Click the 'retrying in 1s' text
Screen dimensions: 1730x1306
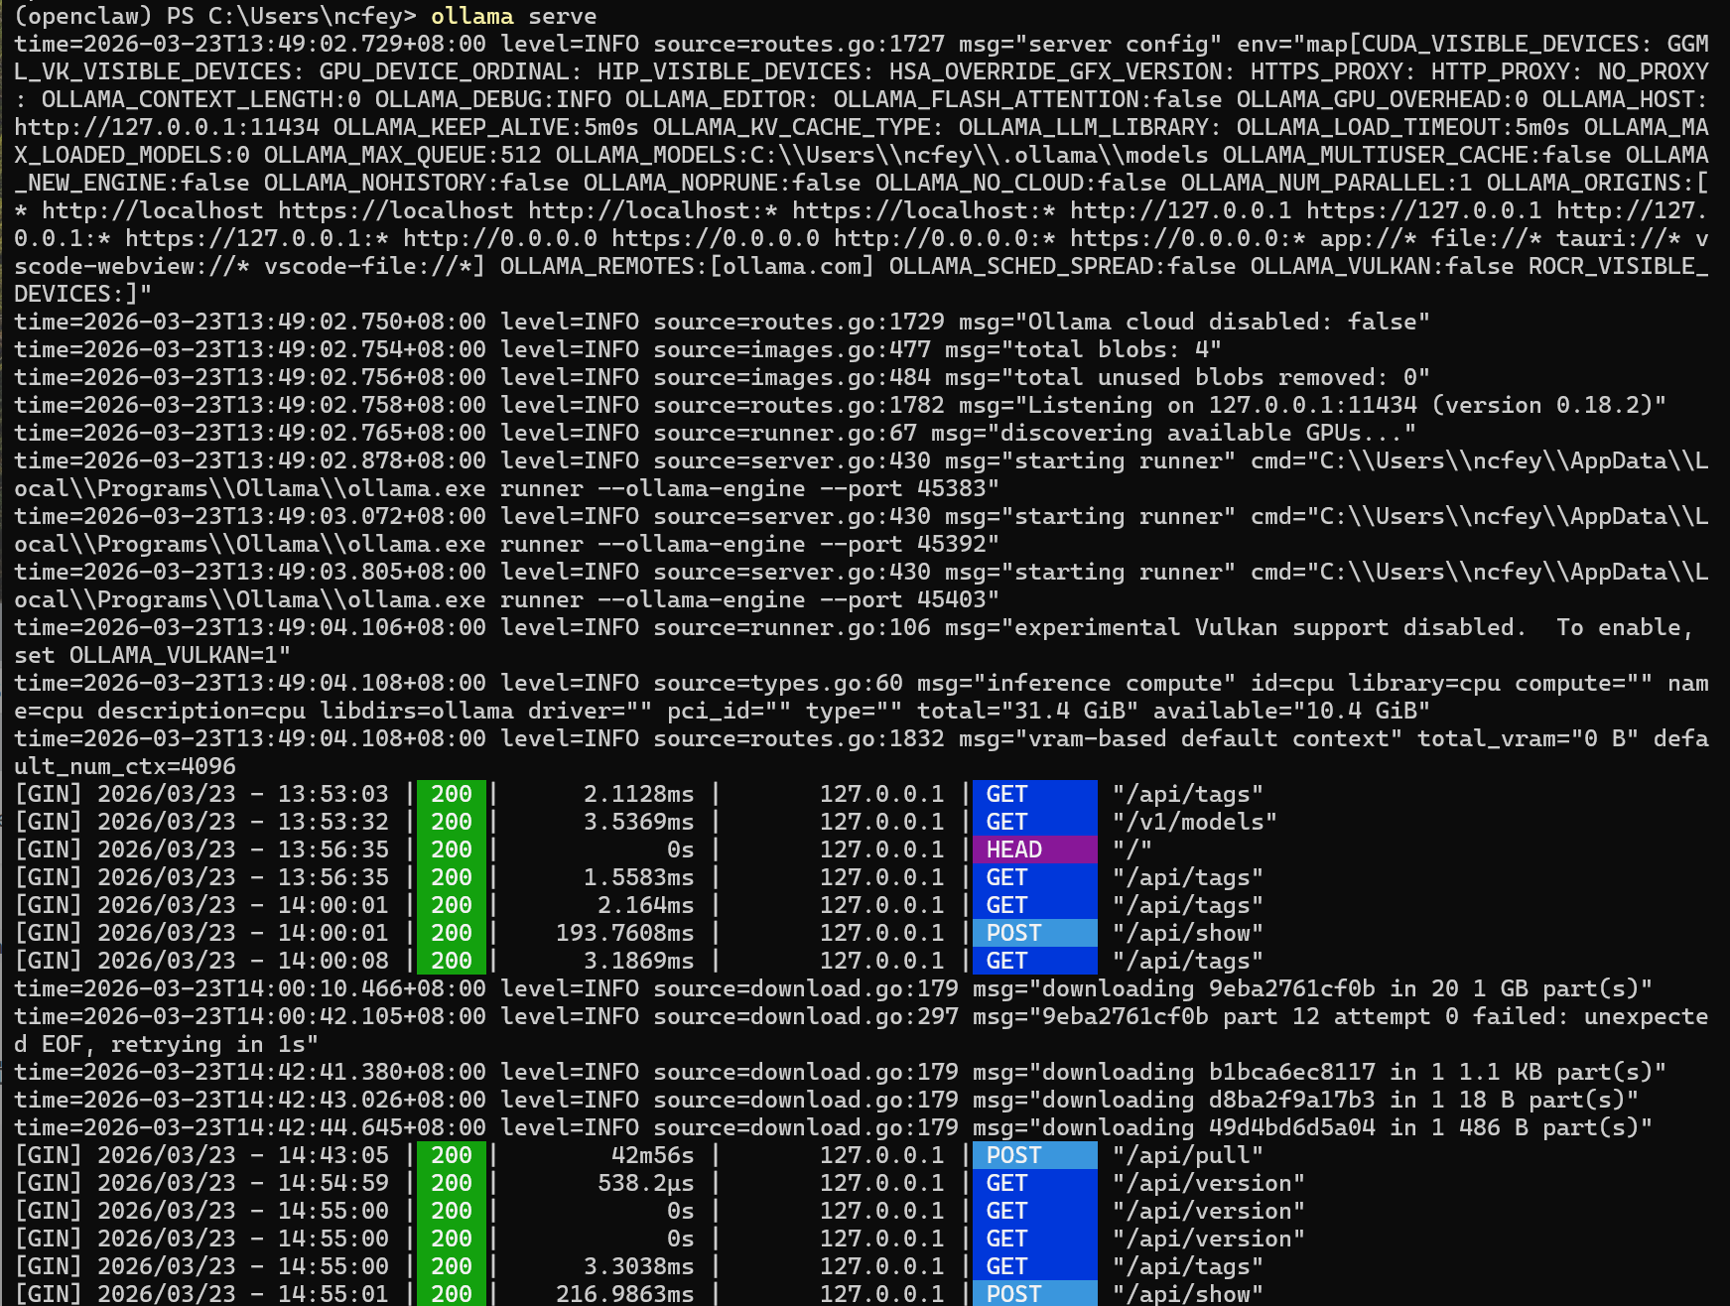pyautogui.click(x=208, y=1044)
